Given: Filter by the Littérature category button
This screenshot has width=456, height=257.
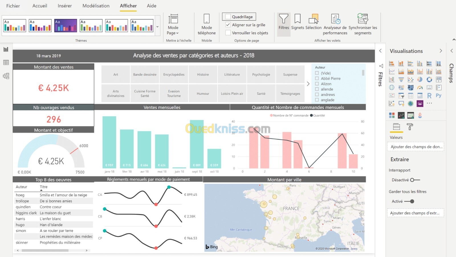Looking at the screenshot, I should 232,75.
